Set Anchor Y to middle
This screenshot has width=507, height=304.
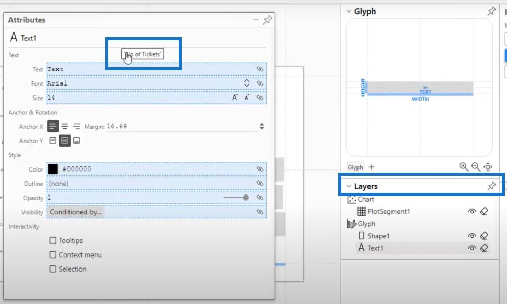(65, 141)
